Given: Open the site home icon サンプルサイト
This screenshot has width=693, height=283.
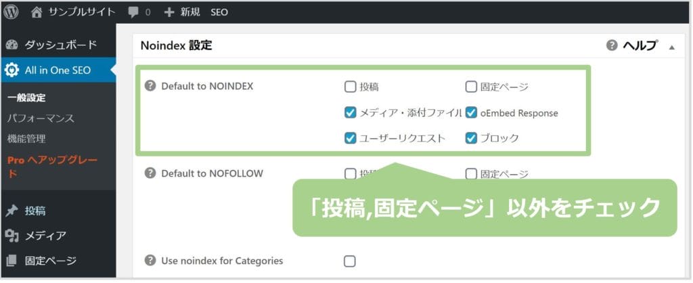Looking at the screenshot, I should click(37, 12).
